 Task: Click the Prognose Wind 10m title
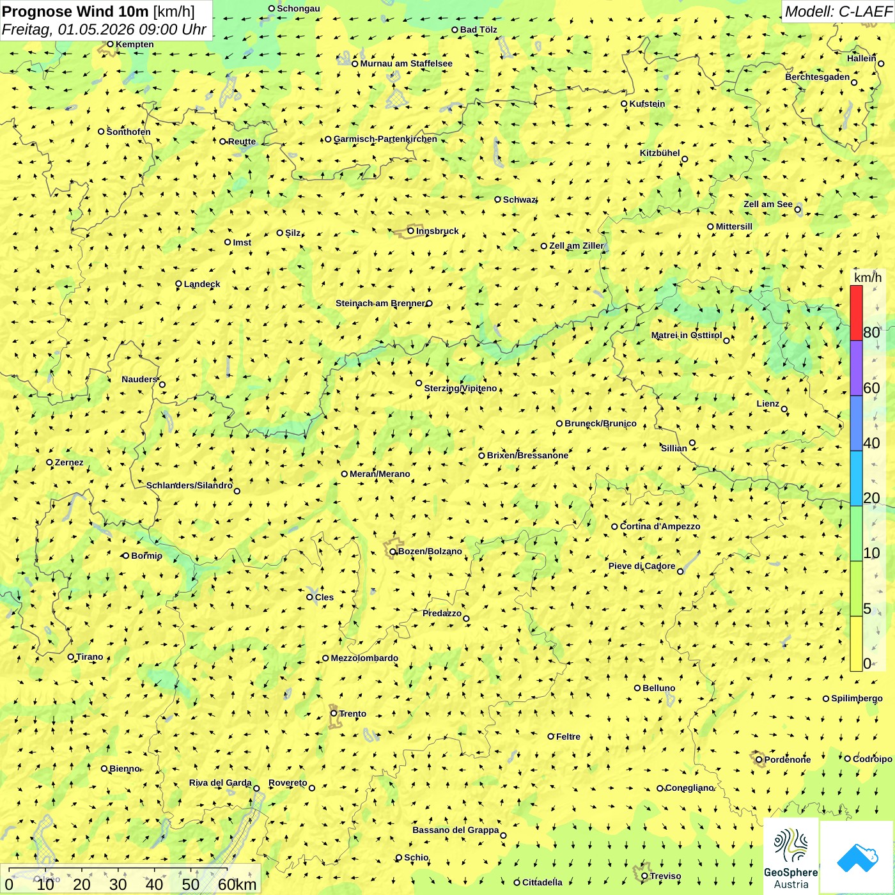[98, 11]
